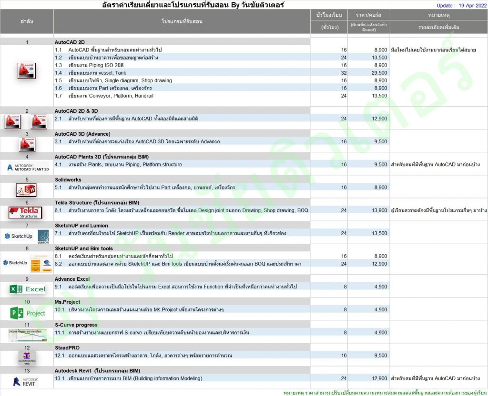Open the Autodesk AutoCAD Plant 3D logo
The width and height of the screenshot is (488, 396).
28,168
